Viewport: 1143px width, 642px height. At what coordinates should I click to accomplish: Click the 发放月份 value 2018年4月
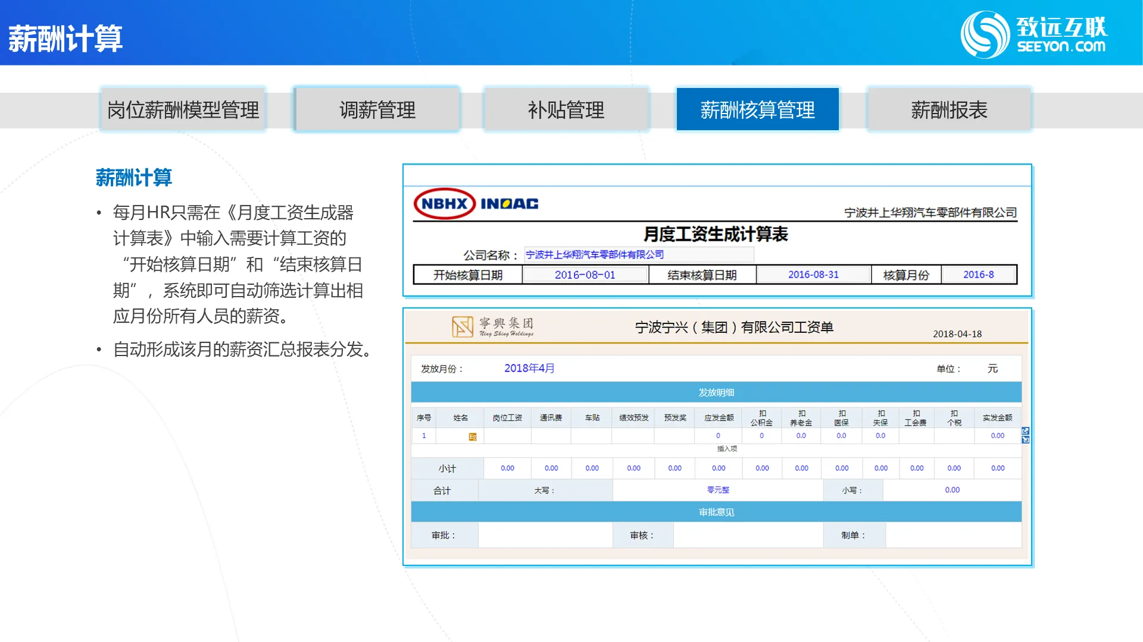[529, 368]
